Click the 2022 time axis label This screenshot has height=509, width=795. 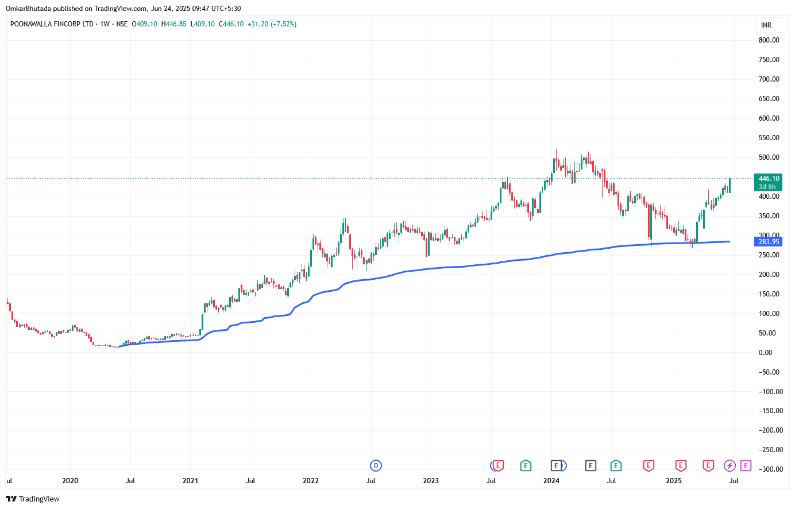coord(311,481)
